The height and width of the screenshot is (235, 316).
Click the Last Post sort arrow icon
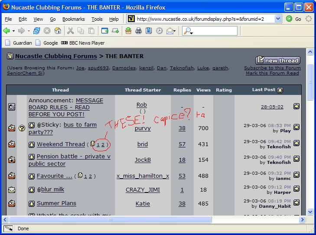coord(280,90)
